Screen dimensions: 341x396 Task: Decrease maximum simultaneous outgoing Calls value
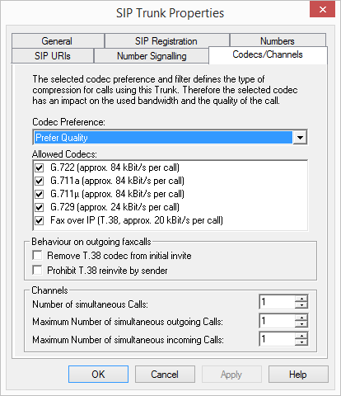301,323
